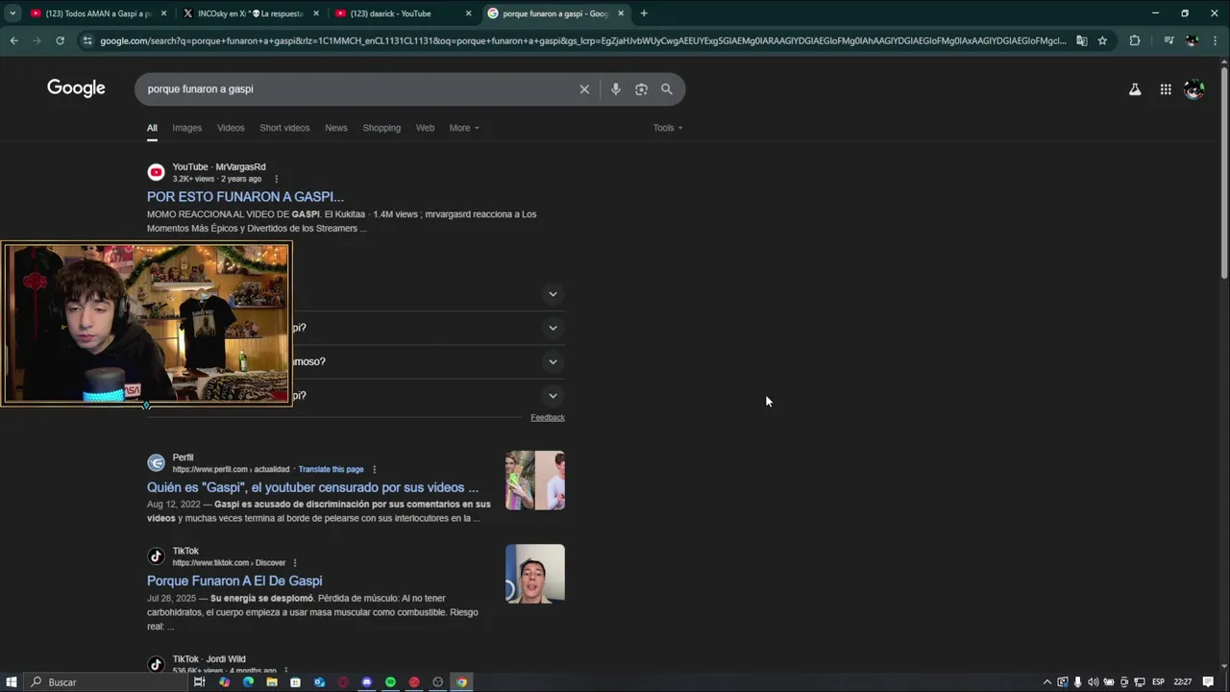1230x692 pixels.
Task: Show hidden system tray icons
Action: tap(1047, 682)
